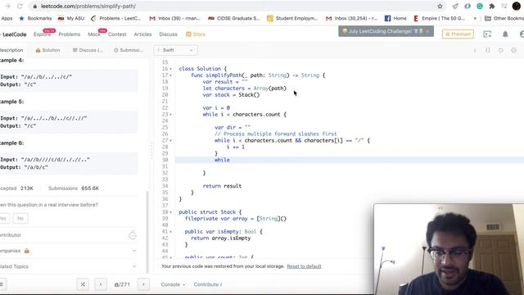This screenshot has height=295, width=524.
Task: Click the LeetCode logo
Action: (x=13, y=34)
